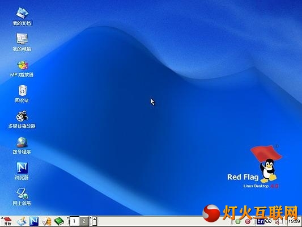Click the show desktop panel icon
This screenshot has height=227, width=302.
(22, 221)
